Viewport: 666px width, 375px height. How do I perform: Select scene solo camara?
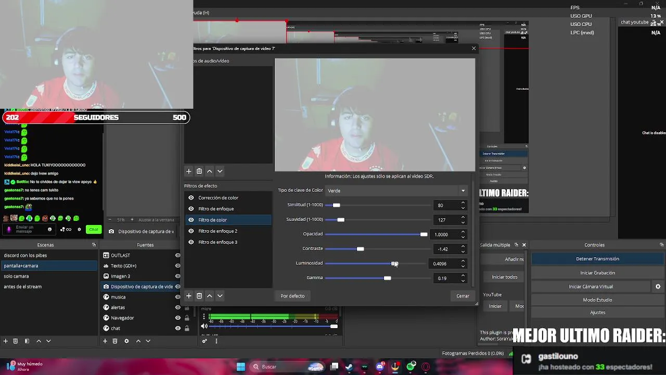point(49,276)
